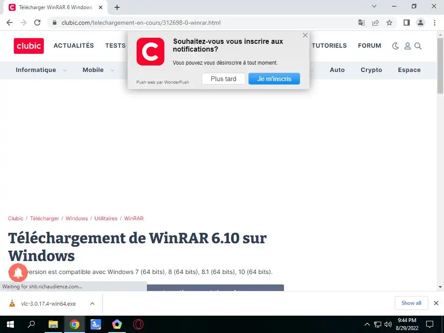Close the downloads bar
This screenshot has width=444, height=333.
tap(436, 303)
